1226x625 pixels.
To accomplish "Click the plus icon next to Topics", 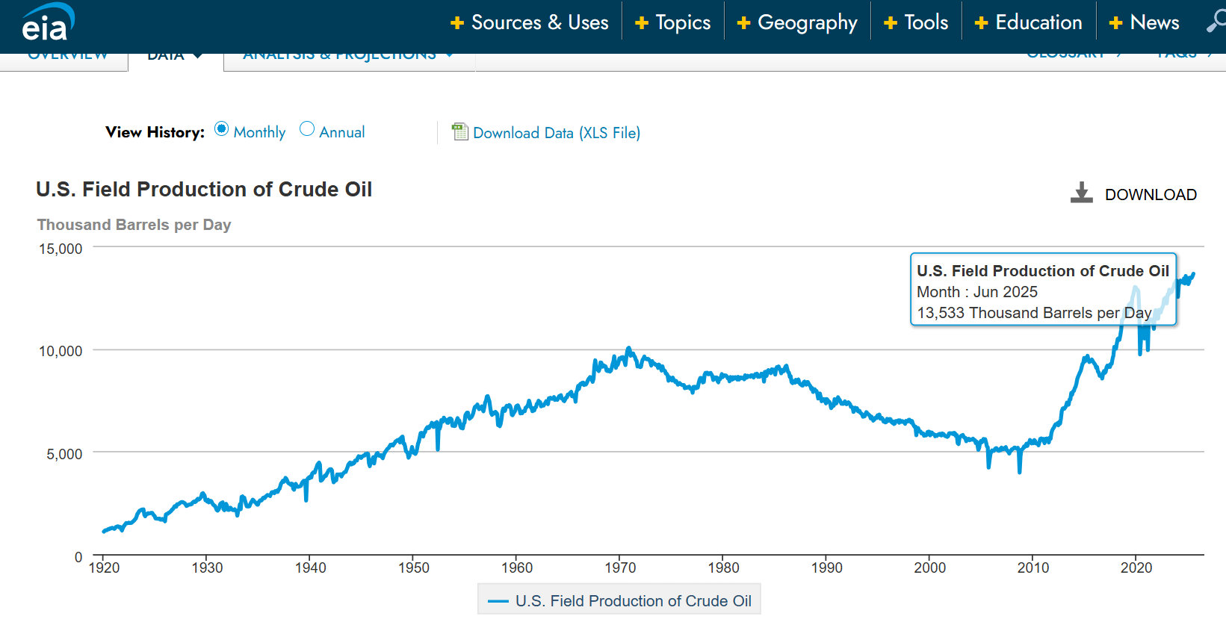I will coord(641,23).
